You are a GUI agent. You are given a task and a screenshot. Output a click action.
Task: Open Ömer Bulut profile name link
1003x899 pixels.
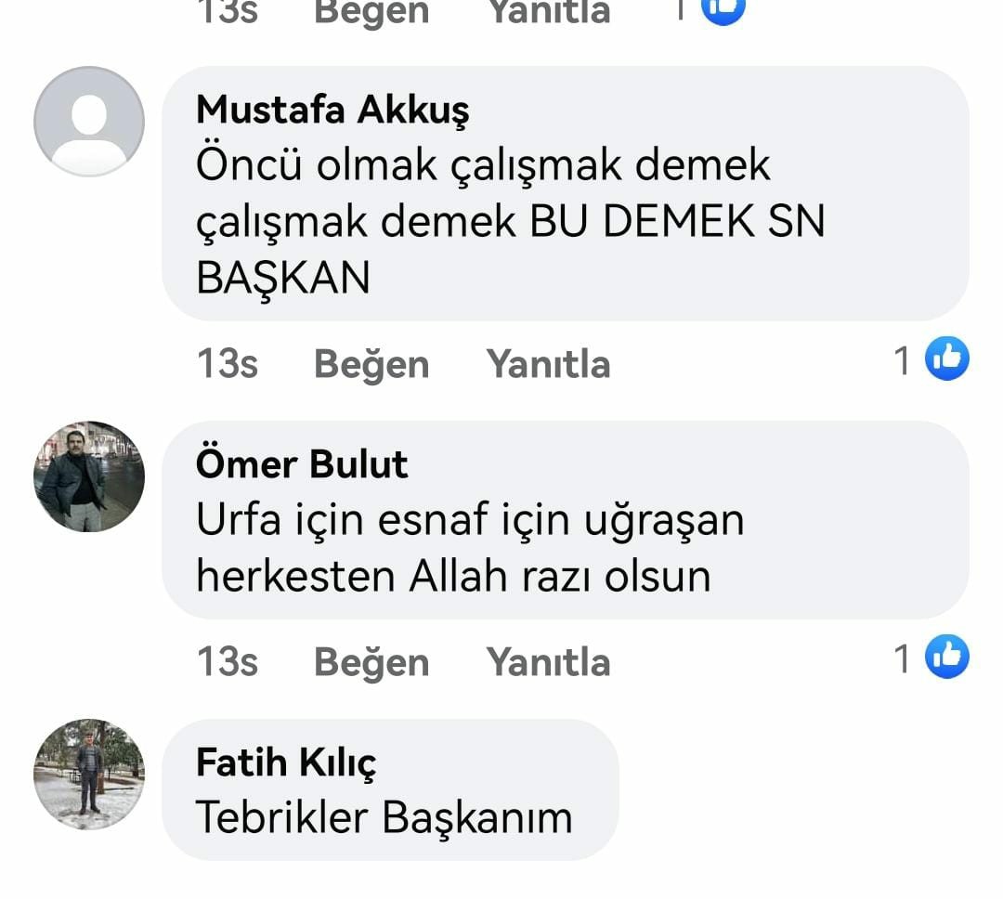pyautogui.click(x=301, y=464)
